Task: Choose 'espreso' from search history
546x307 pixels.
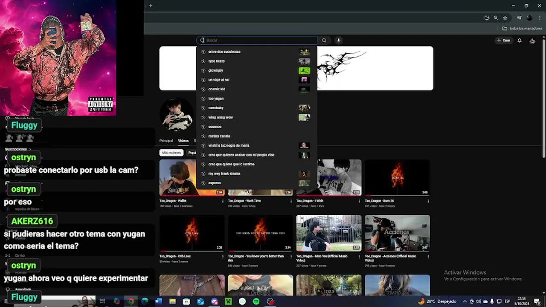Action: (256, 183)
